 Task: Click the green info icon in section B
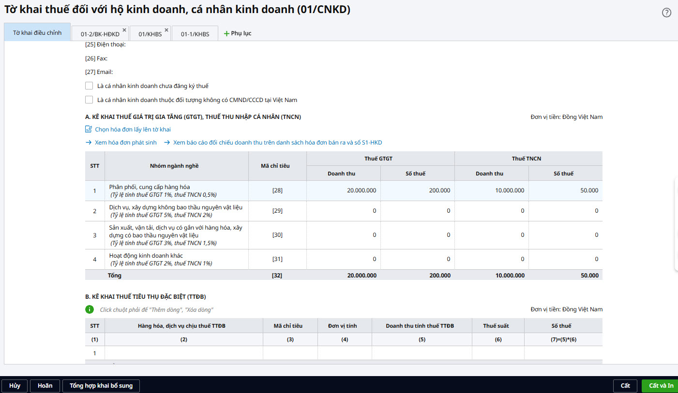[89, 309]
